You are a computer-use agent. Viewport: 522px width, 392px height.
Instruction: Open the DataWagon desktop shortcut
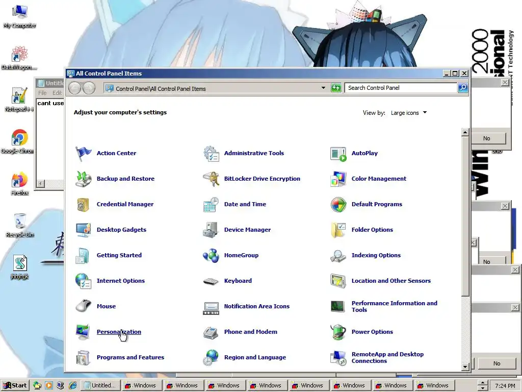[19, 58]
